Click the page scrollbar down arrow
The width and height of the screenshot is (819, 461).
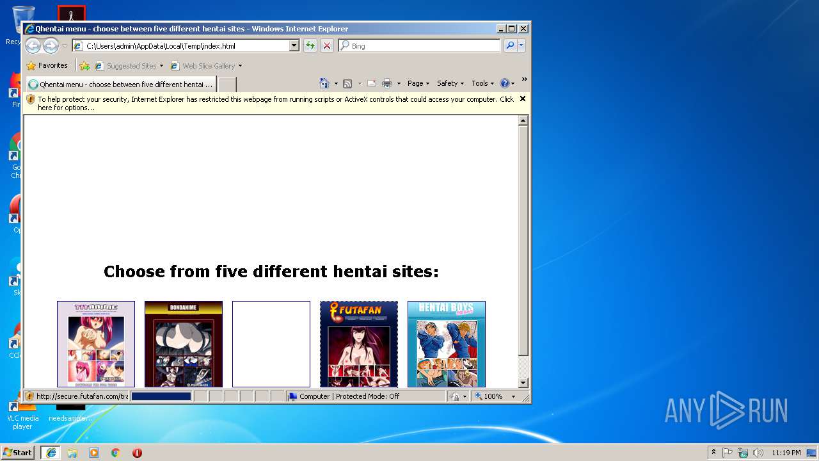click(523, 383)
